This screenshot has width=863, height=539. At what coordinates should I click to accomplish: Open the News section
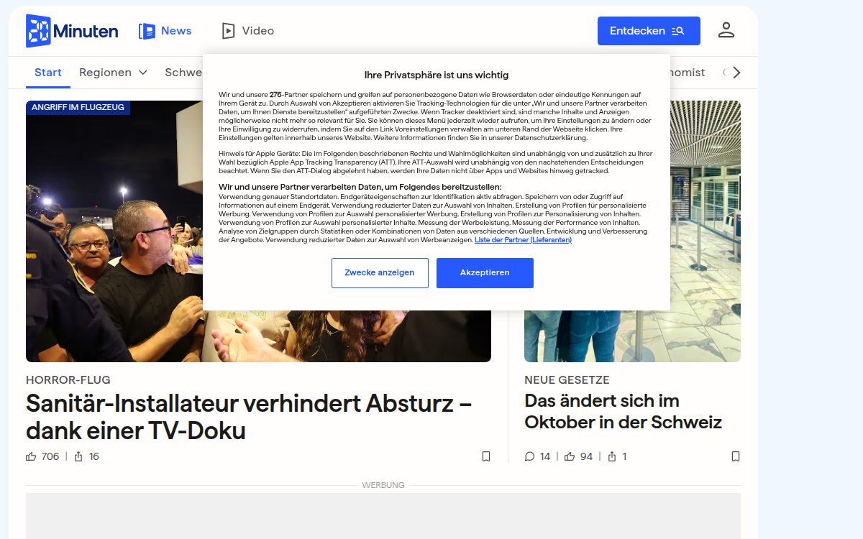tap(165, 31)
